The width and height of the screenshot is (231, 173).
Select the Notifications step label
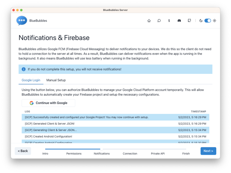click(x=102, y=154)
